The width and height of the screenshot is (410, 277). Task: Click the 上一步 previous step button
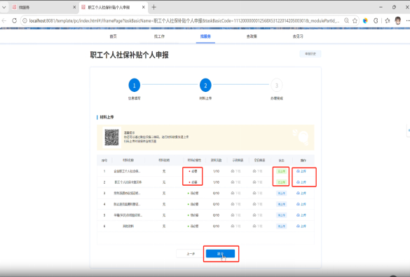click(191, 254)
